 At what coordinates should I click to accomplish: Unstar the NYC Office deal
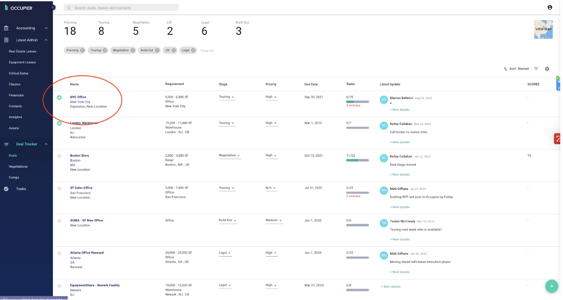(59, 97)
